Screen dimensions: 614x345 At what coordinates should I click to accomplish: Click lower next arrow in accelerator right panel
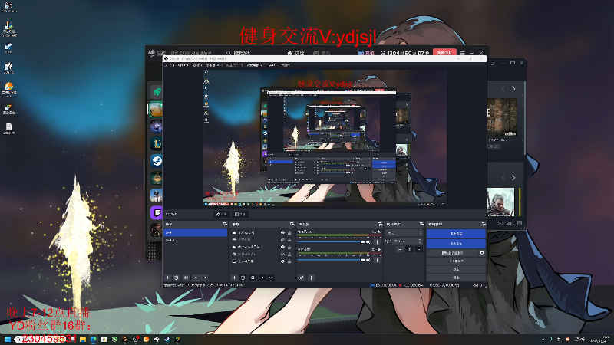click(513, 178)
